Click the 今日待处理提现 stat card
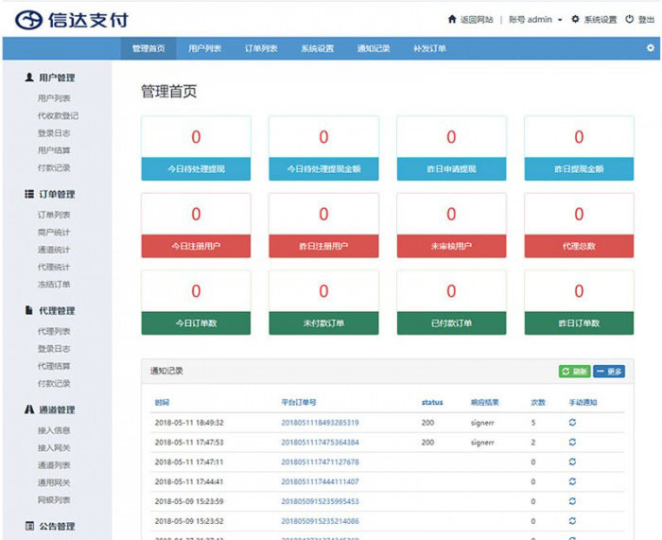662x540 pixels. tap(196, 148)
